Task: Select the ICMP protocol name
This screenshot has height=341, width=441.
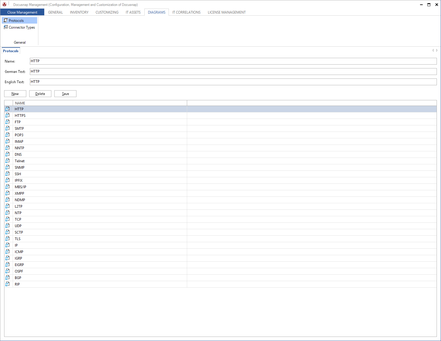Action: 19,252
